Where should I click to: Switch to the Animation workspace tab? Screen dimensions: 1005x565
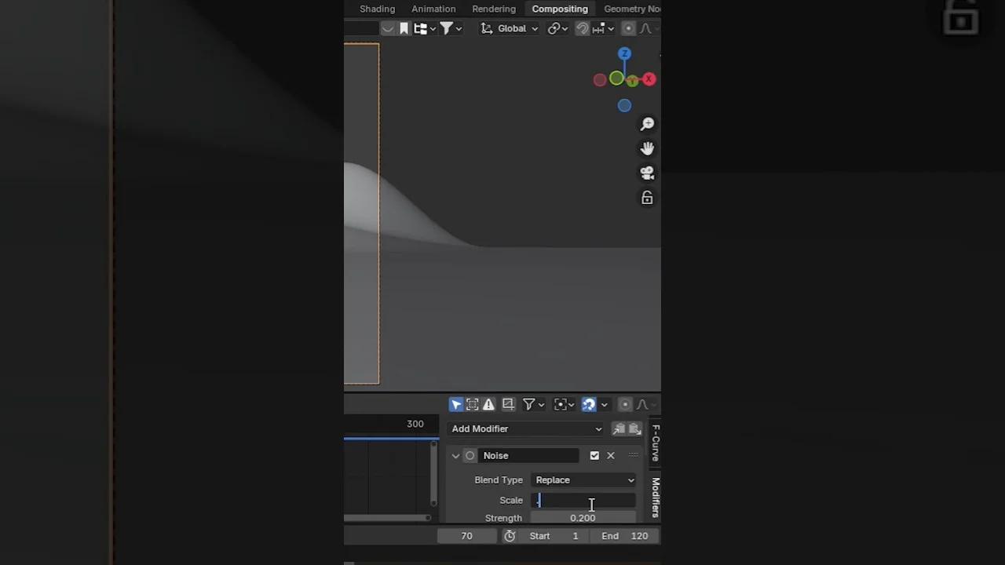click(x=433, y=9)
